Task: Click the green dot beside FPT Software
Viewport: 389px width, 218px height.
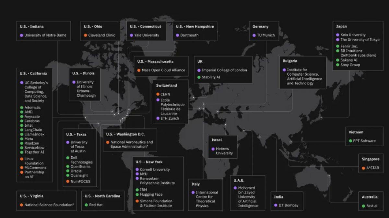Action: click(x=350, y=141)
